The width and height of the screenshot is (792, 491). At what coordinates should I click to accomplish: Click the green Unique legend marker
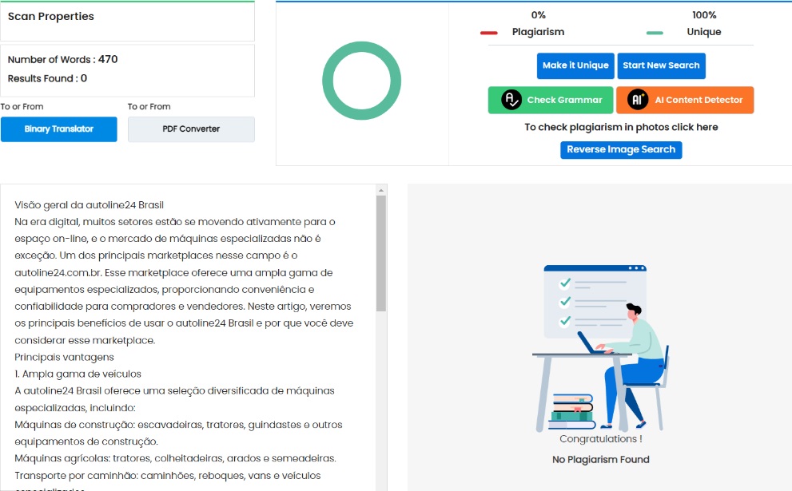[x=655, y=33]
